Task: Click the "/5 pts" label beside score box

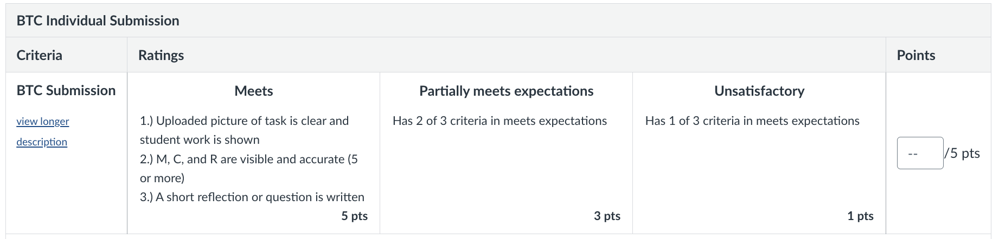Action: 963,154
